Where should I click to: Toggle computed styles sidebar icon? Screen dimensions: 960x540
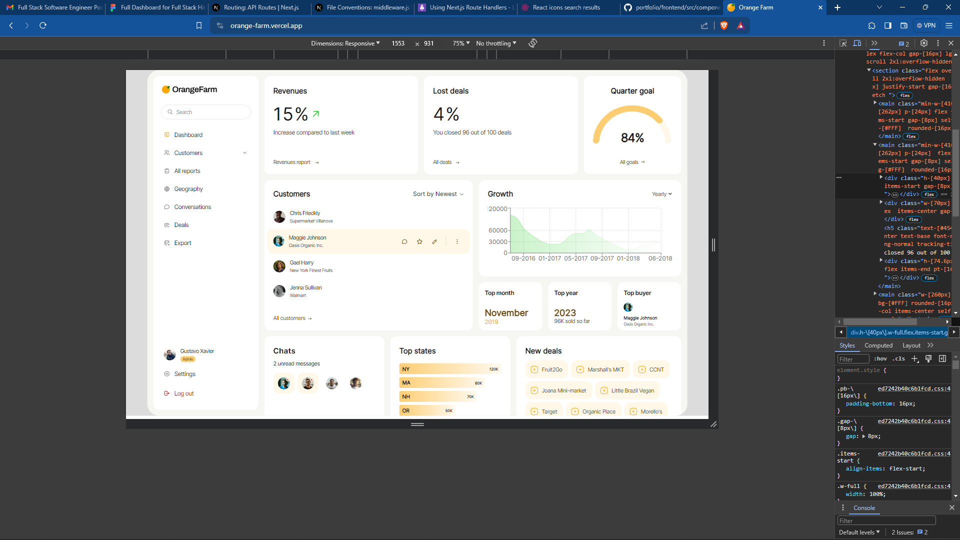pyautogui.click(x=942, y=358)
